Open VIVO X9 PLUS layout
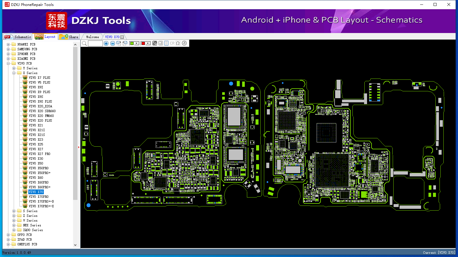Screen dimensions: 458x257 39,92
